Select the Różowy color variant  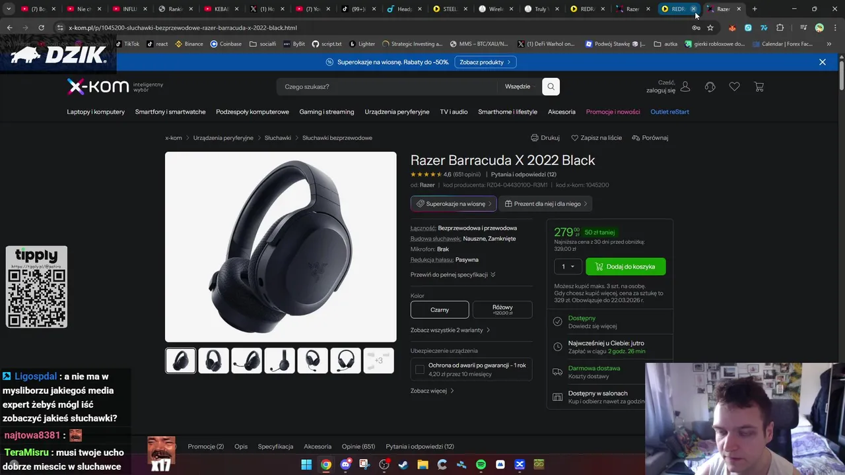[502, 309]
